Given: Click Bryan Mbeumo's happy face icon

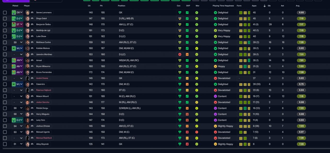Looking at the screenshot, I should 216,66.
